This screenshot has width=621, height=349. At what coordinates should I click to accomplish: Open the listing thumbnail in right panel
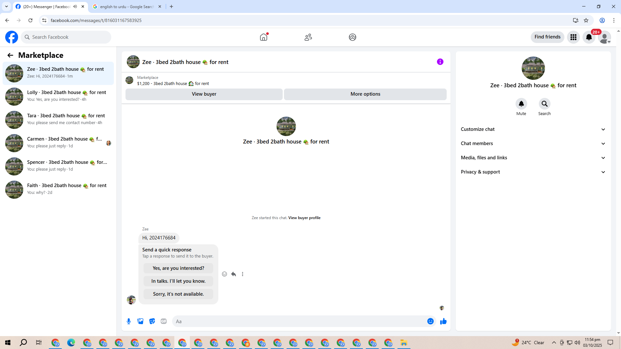coord(533,68)
